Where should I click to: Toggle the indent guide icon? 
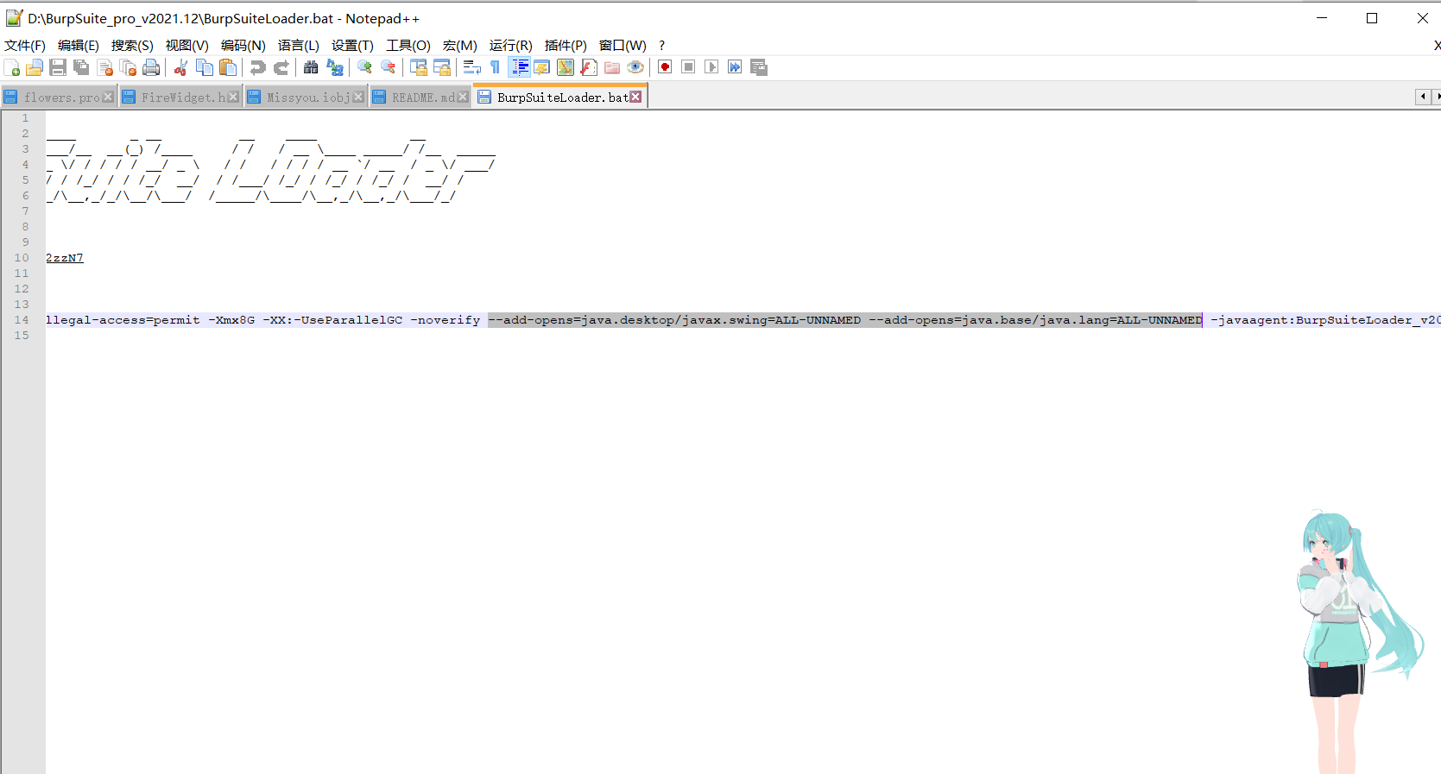(519, 67)
